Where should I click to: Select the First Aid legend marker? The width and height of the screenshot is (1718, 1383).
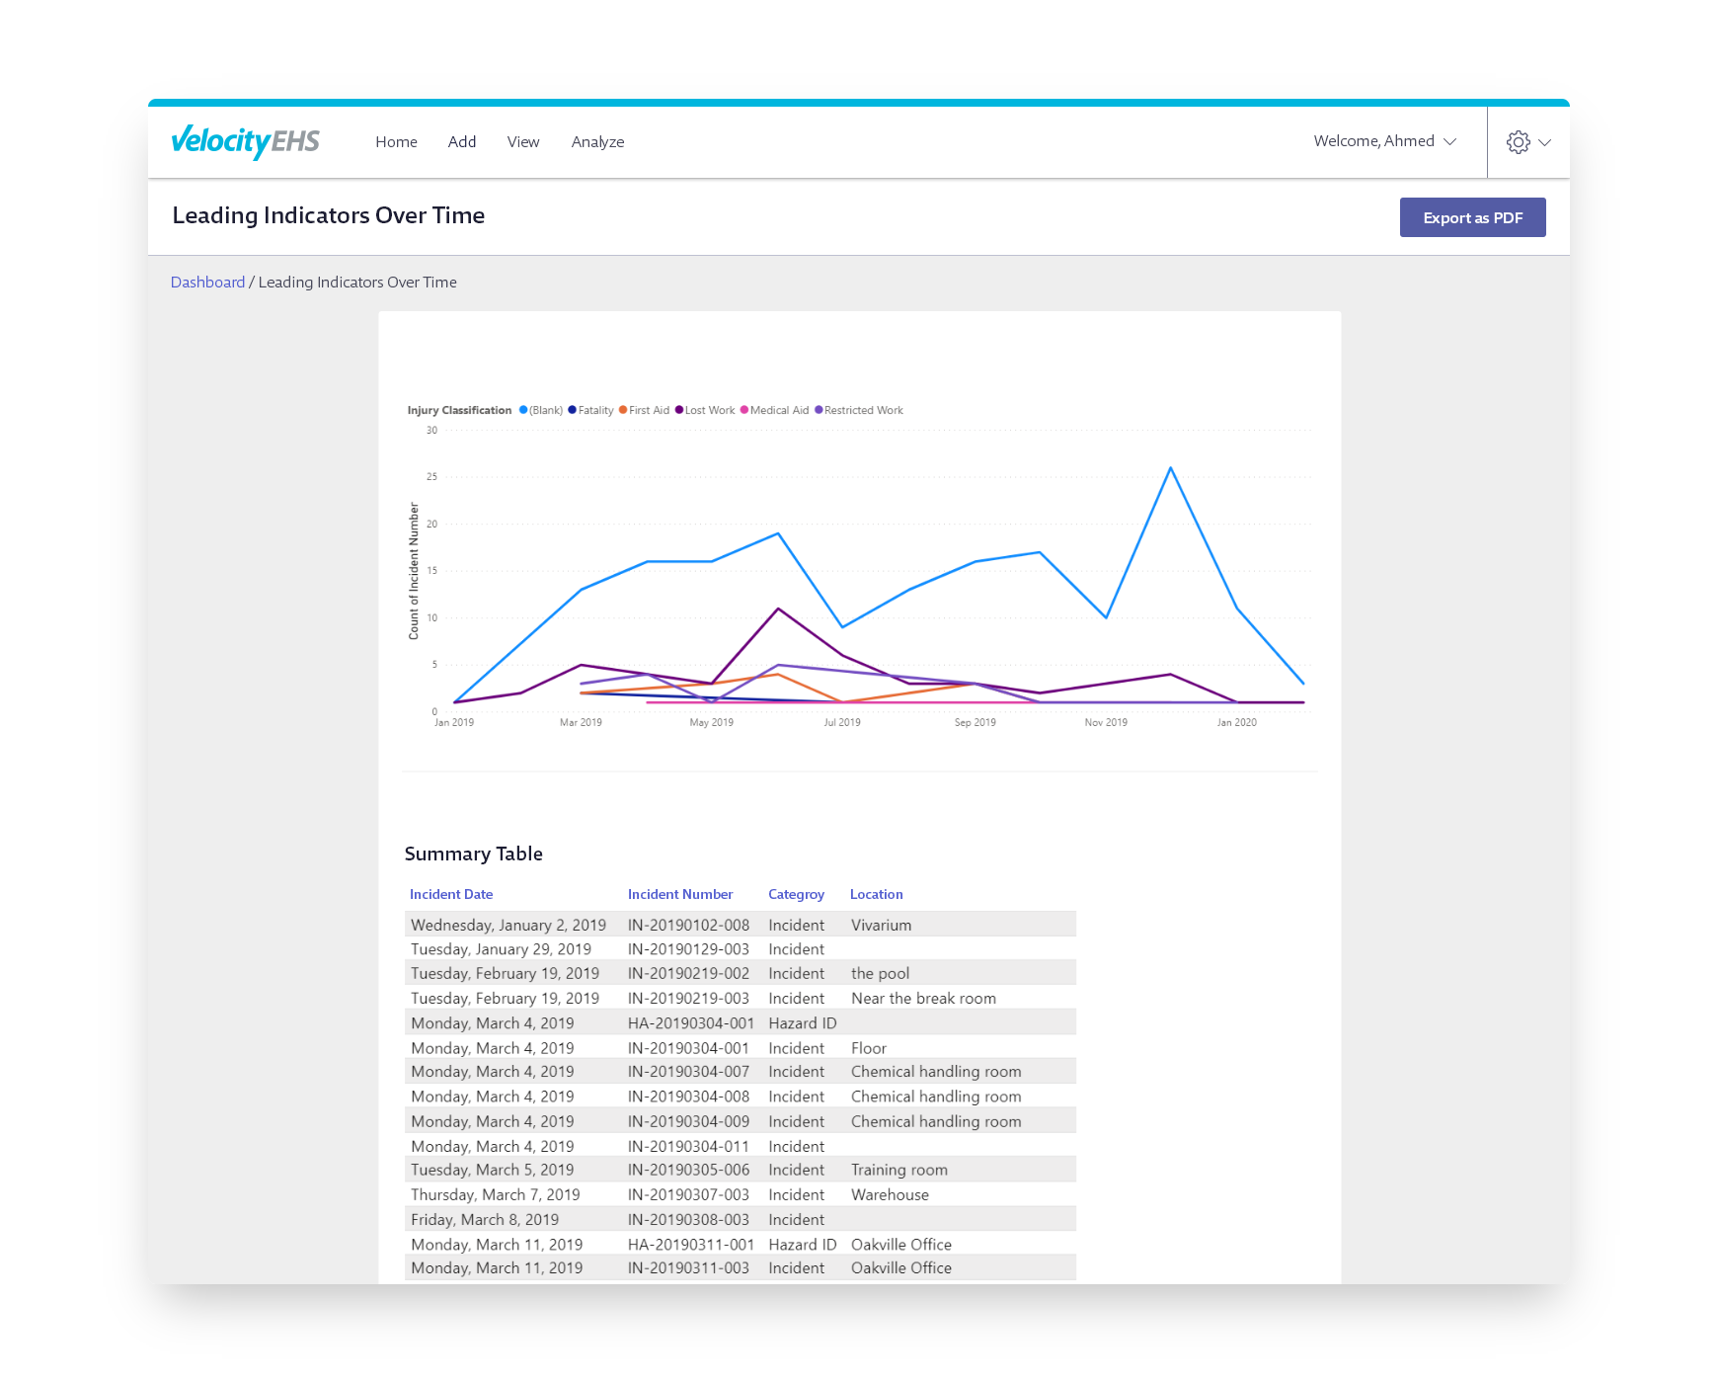point(623,410)
